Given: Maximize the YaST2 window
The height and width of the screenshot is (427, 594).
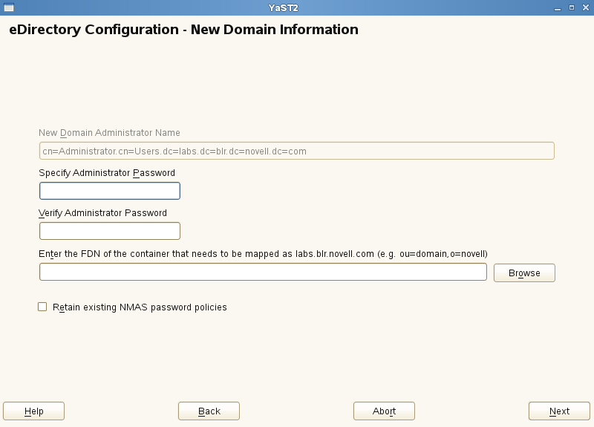Looking at the screenshot, I should pyautogui.click(x=571, y=7).
